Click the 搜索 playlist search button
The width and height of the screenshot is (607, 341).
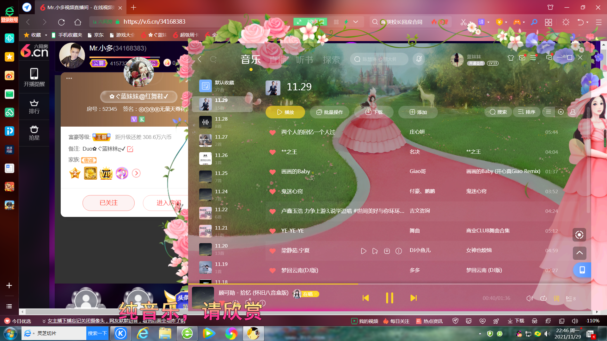point(498,112)
